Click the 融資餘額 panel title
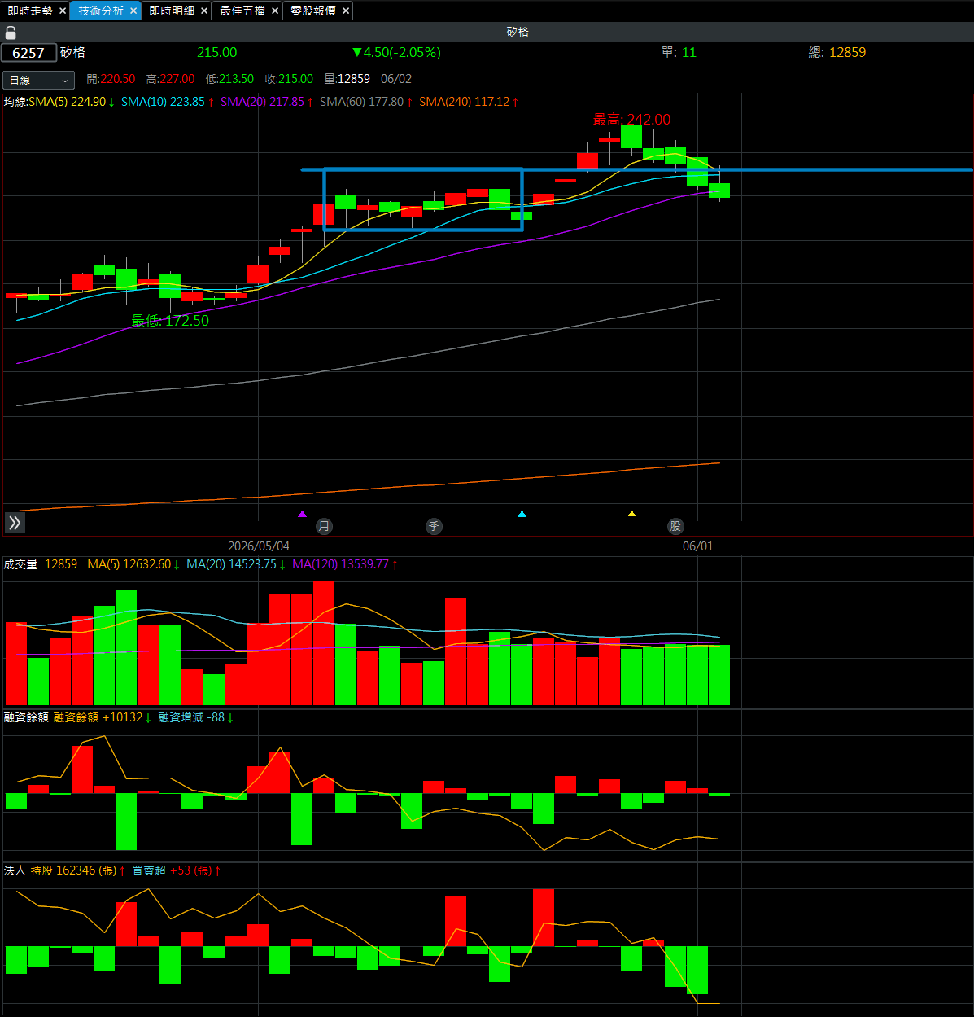 pyautogui.click(x=26, y=717)
